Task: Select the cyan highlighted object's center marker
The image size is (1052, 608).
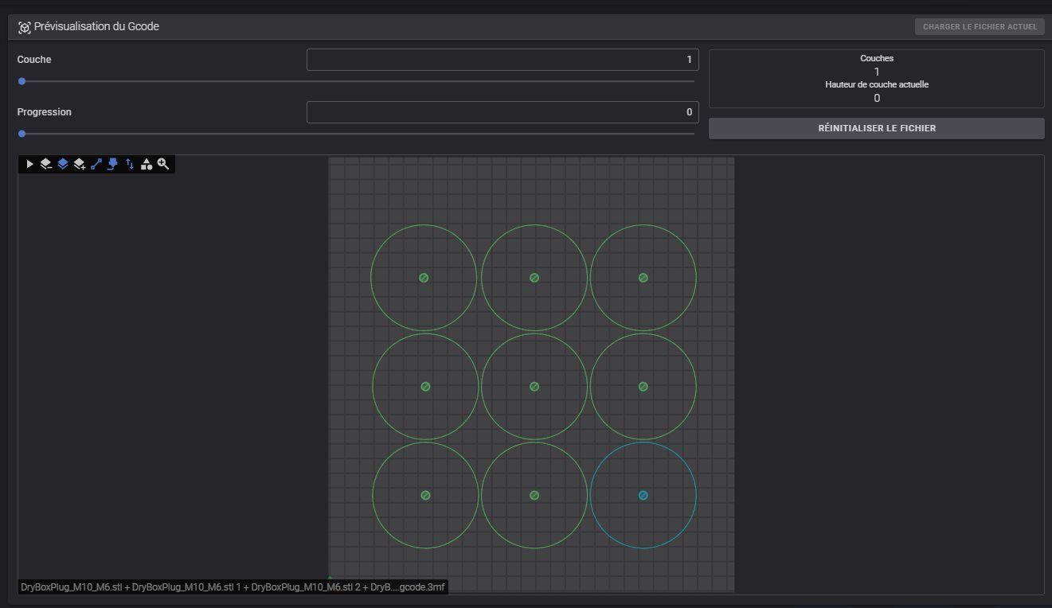Action: pyautogui.click(x=643, y=495)
